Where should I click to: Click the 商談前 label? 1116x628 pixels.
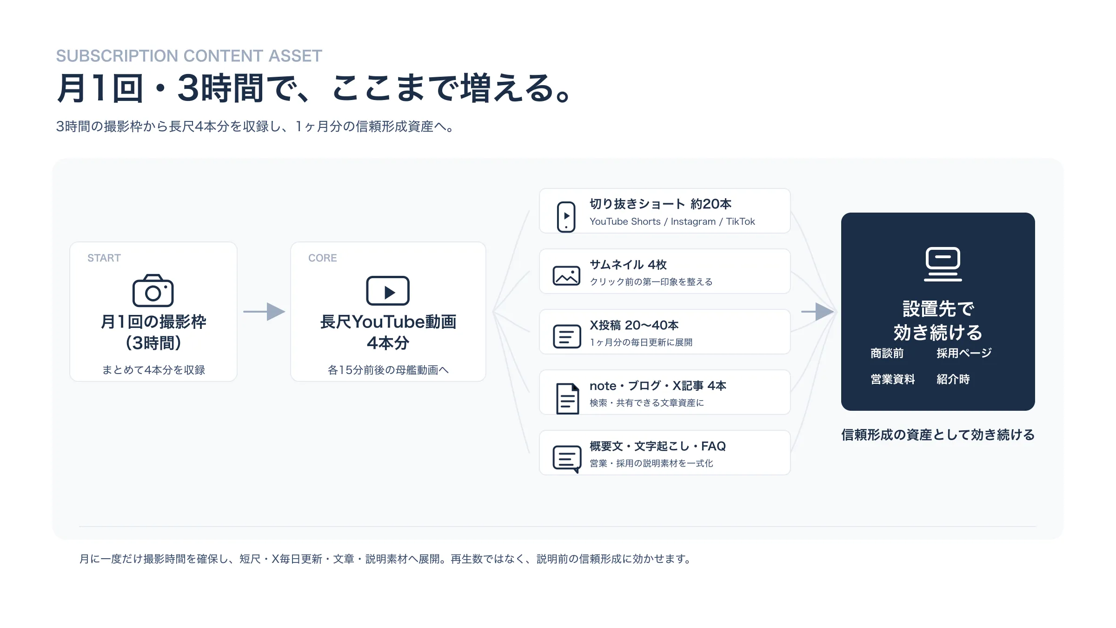point(887,354)
